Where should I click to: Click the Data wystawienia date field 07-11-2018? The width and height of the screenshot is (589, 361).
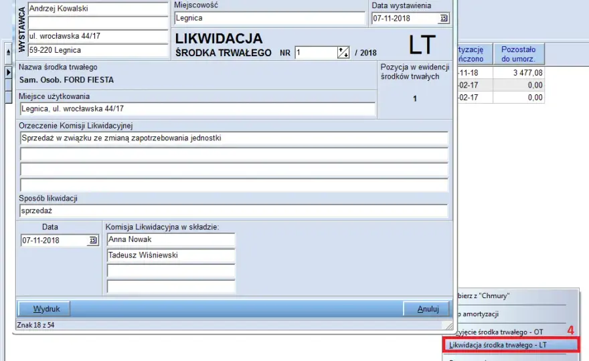[405, 19]
